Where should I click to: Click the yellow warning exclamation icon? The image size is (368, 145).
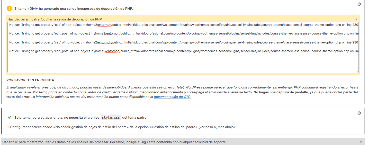(x=10, y=8)
